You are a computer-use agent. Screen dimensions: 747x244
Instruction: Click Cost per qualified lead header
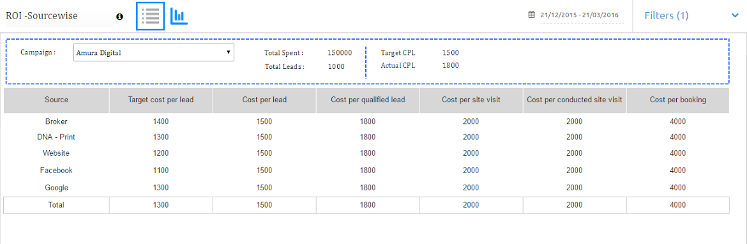368,100
